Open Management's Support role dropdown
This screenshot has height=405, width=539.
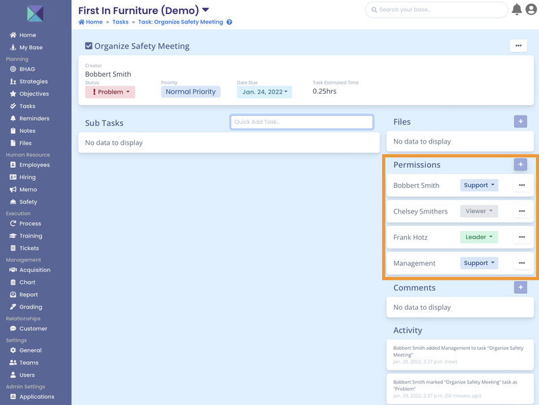[479, 263]
